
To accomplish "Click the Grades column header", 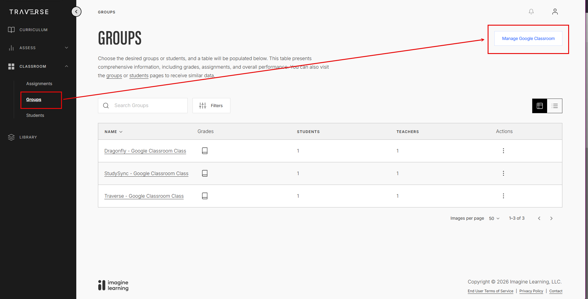I will tap(205, 131).
